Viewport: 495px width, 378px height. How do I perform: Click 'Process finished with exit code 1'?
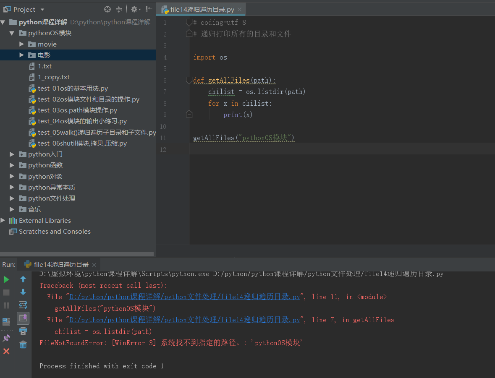click(101, 366)
